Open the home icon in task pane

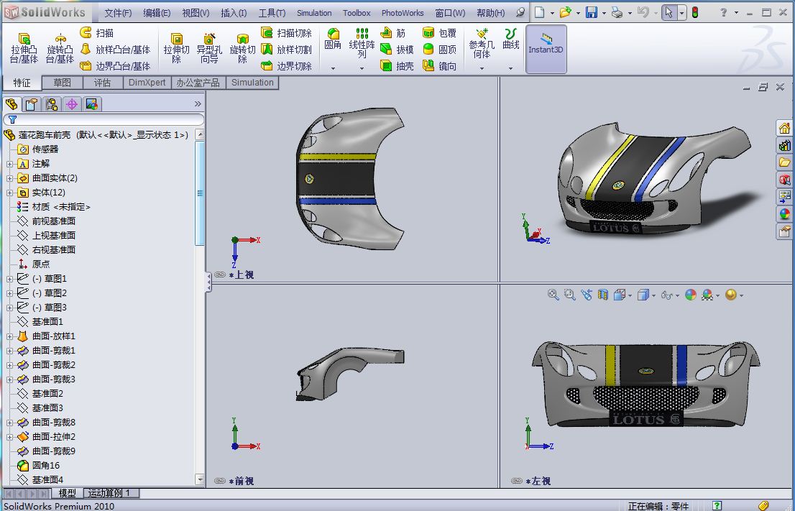tap(784, 128)
